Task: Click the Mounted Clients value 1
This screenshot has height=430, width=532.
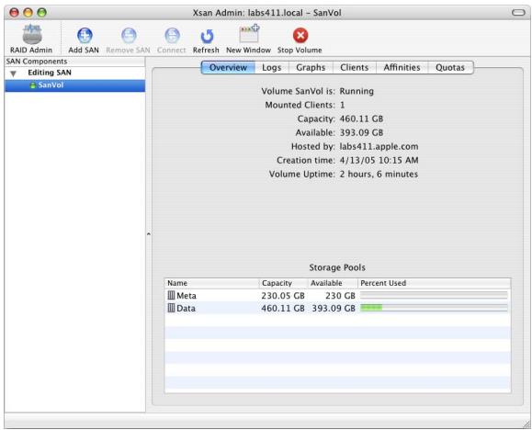Action: (x=343, y=105)
